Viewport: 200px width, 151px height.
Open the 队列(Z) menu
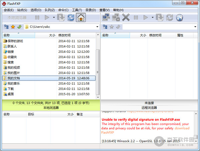50,10
